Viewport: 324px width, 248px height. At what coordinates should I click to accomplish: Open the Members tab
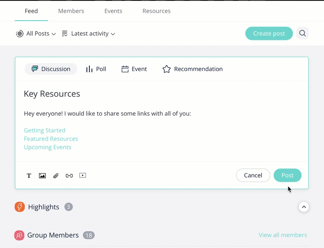pos(71,11)
